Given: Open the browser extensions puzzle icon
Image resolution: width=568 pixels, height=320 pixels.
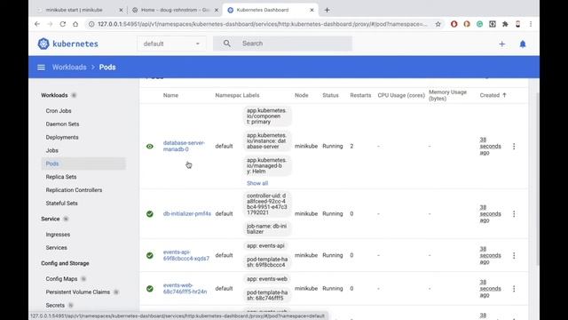Looking at the screenshot, I should 505,24.
